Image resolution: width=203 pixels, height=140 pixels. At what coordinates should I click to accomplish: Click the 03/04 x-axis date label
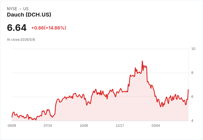156,126
